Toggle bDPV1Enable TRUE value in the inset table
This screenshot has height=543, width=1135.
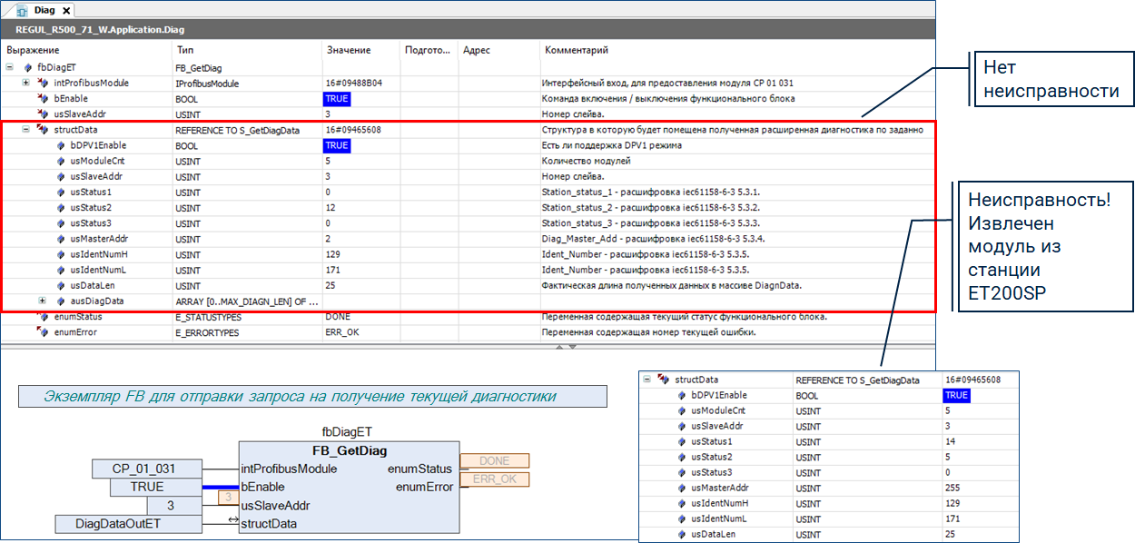(956, 396)
